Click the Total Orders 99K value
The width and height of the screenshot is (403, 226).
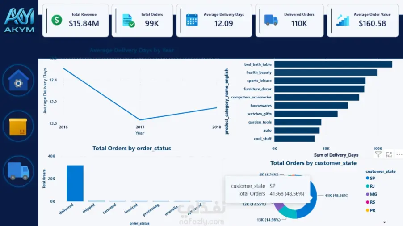click(x=151, y=23)
